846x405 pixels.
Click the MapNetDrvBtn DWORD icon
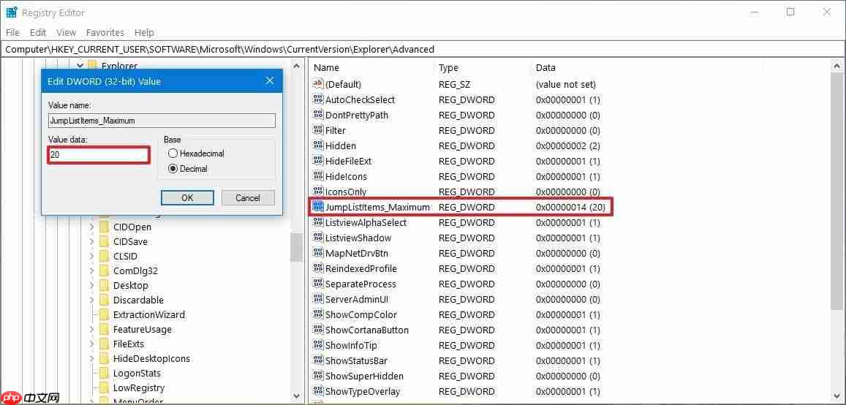[318, 254]
